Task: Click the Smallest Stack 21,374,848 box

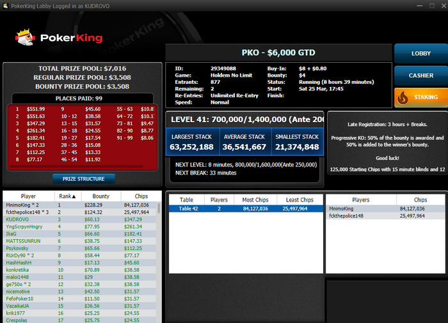Action: [x=298, y=142]
